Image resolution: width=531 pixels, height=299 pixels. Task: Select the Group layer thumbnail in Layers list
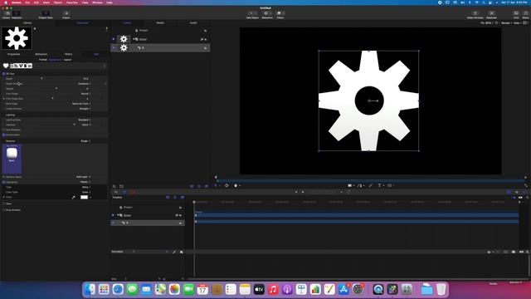[x=124, y=39]
